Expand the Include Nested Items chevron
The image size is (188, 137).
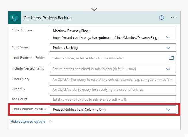pyautogui.click(x=168, y=69)
